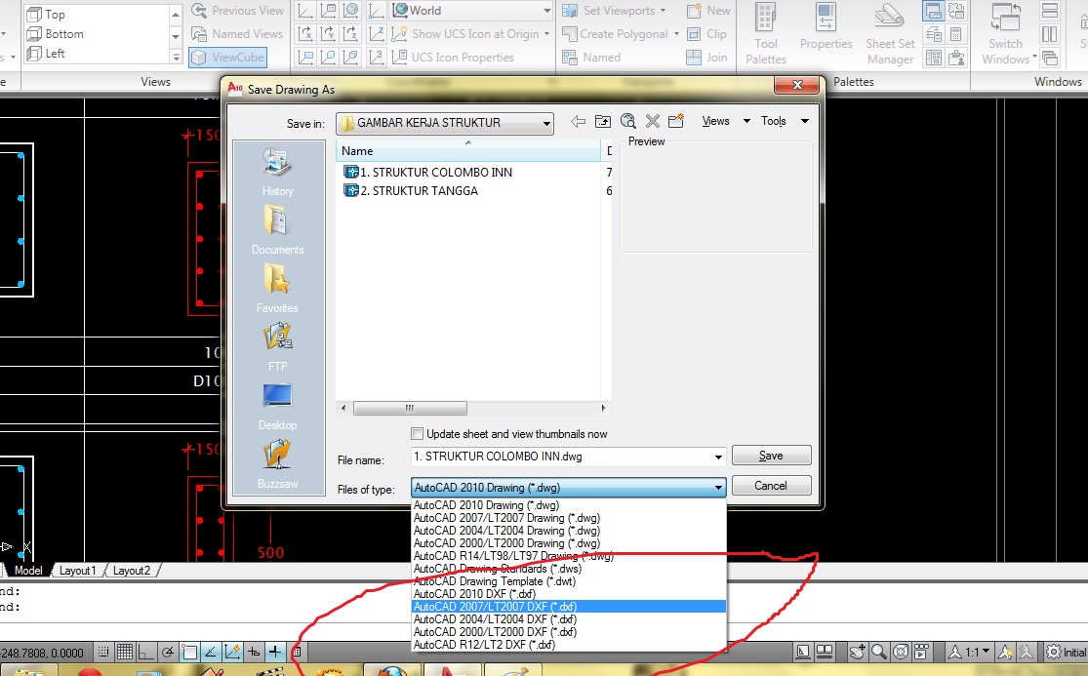Open SteeringWheel from status bar
Image resolution: width=1088 pixels, height=676 pixels.
tap(901, 652)
